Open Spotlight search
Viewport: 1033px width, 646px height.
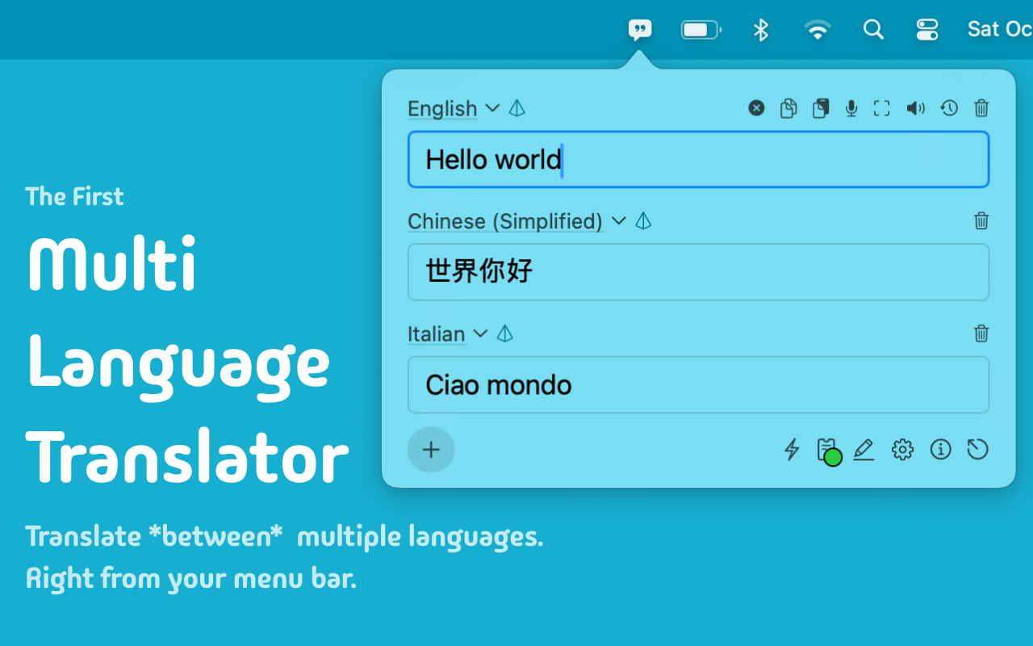pyautogui.click(x=873, y=30)
